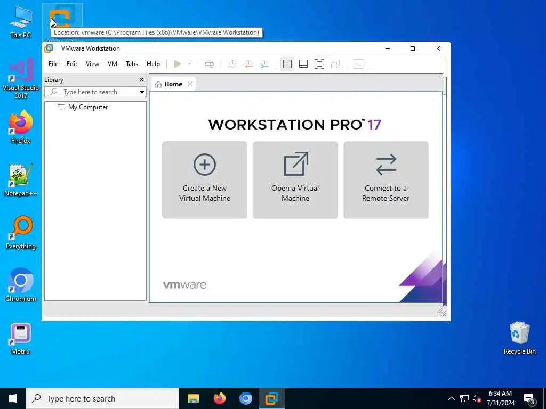The image size is (546, 409).
Task: Open File Explorer from the taskbar
Action: pyautogui.click(x=193, y=398)
